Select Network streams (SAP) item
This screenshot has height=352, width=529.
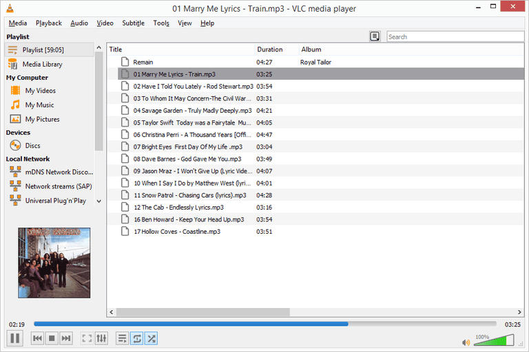tap(50, 186)
